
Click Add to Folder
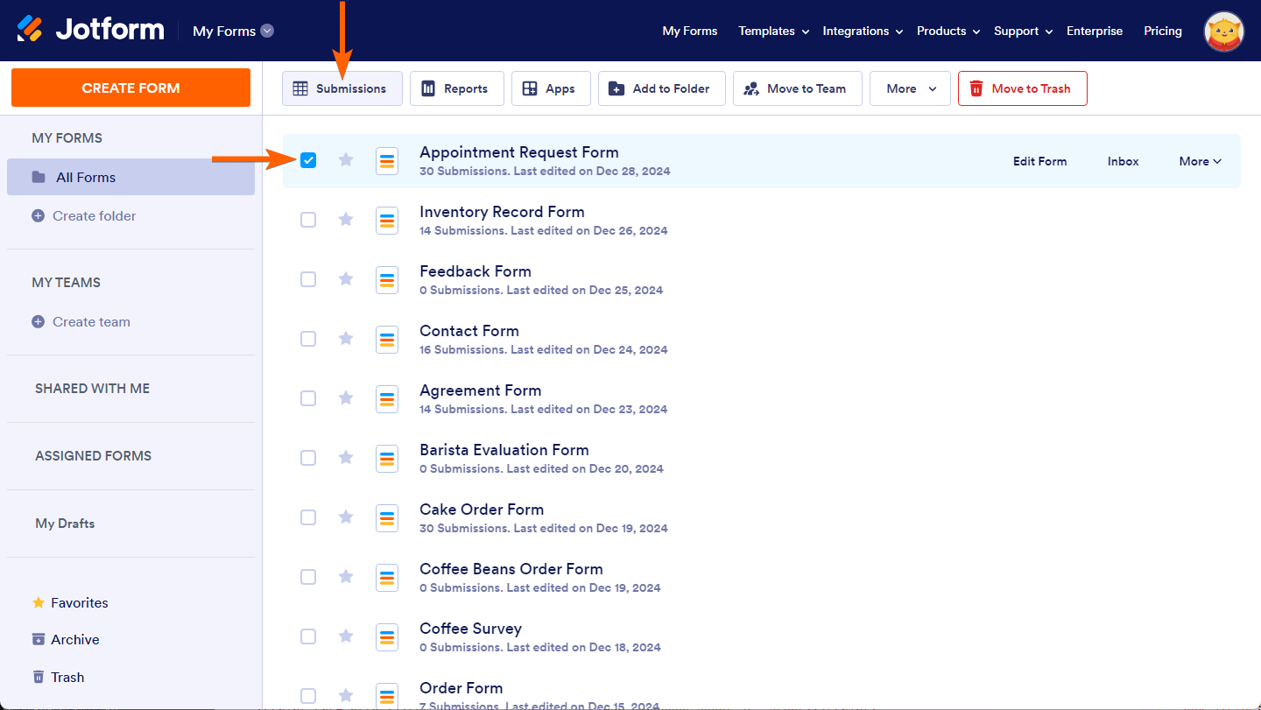coord(662,88)
